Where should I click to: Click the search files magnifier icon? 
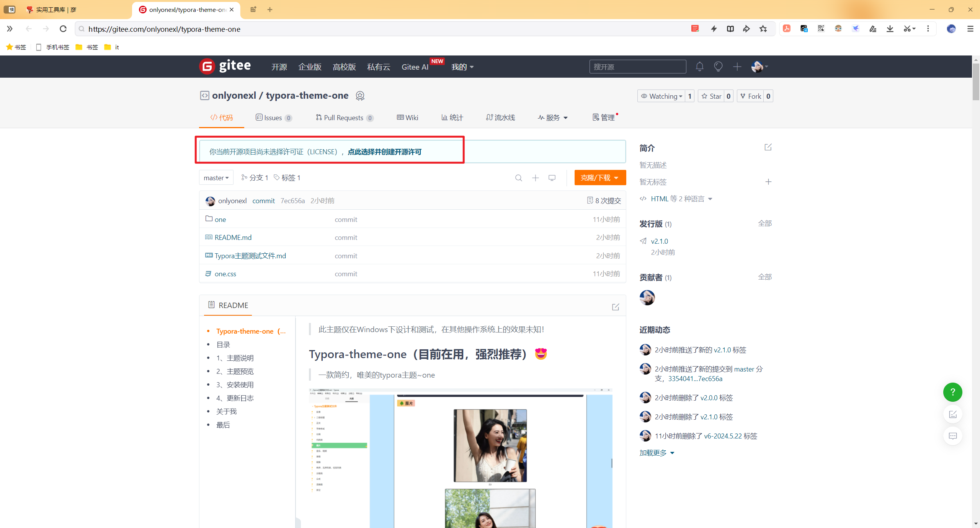point(518,178)
